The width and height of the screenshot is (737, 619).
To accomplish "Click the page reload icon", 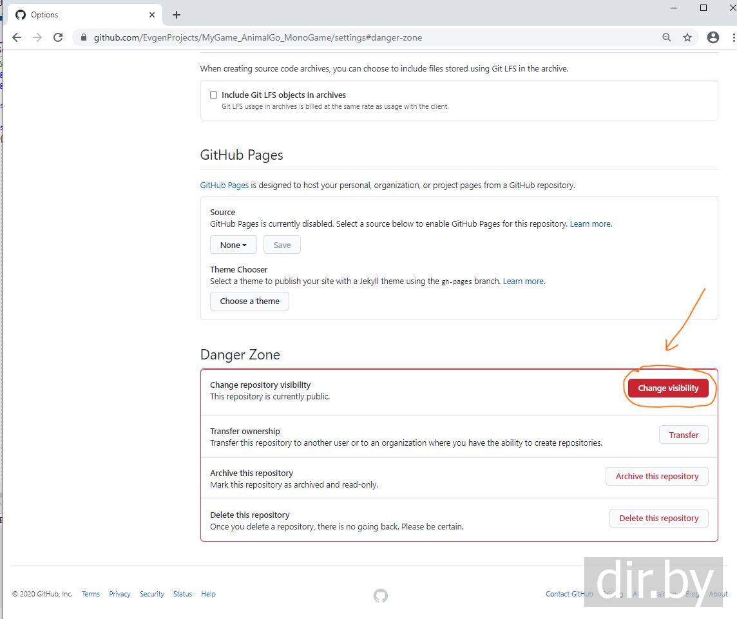I will (58, 37).
